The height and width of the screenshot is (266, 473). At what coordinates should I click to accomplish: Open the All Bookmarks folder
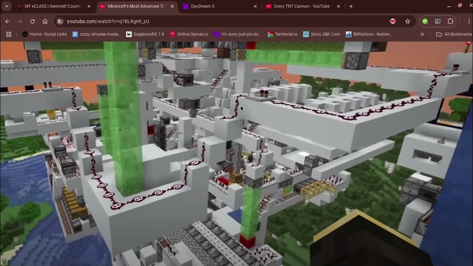point(454,34)
